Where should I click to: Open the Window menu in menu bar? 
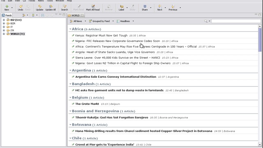click(x=60, y=1)
